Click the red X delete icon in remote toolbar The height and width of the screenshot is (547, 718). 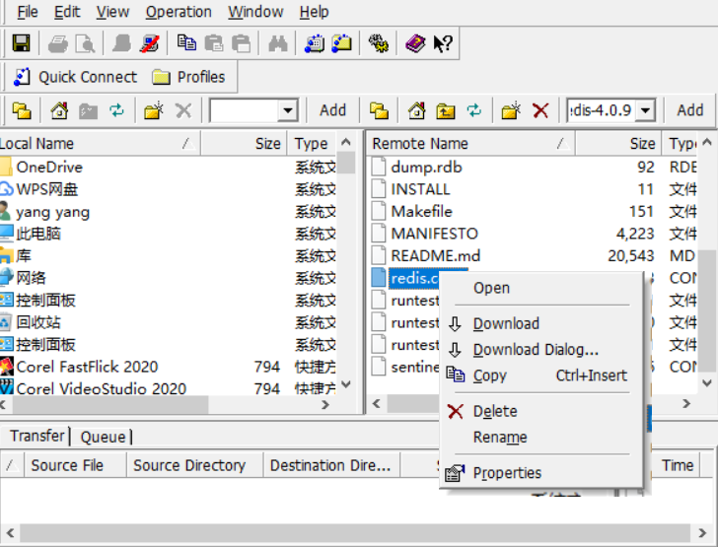[x=540, y=110]
